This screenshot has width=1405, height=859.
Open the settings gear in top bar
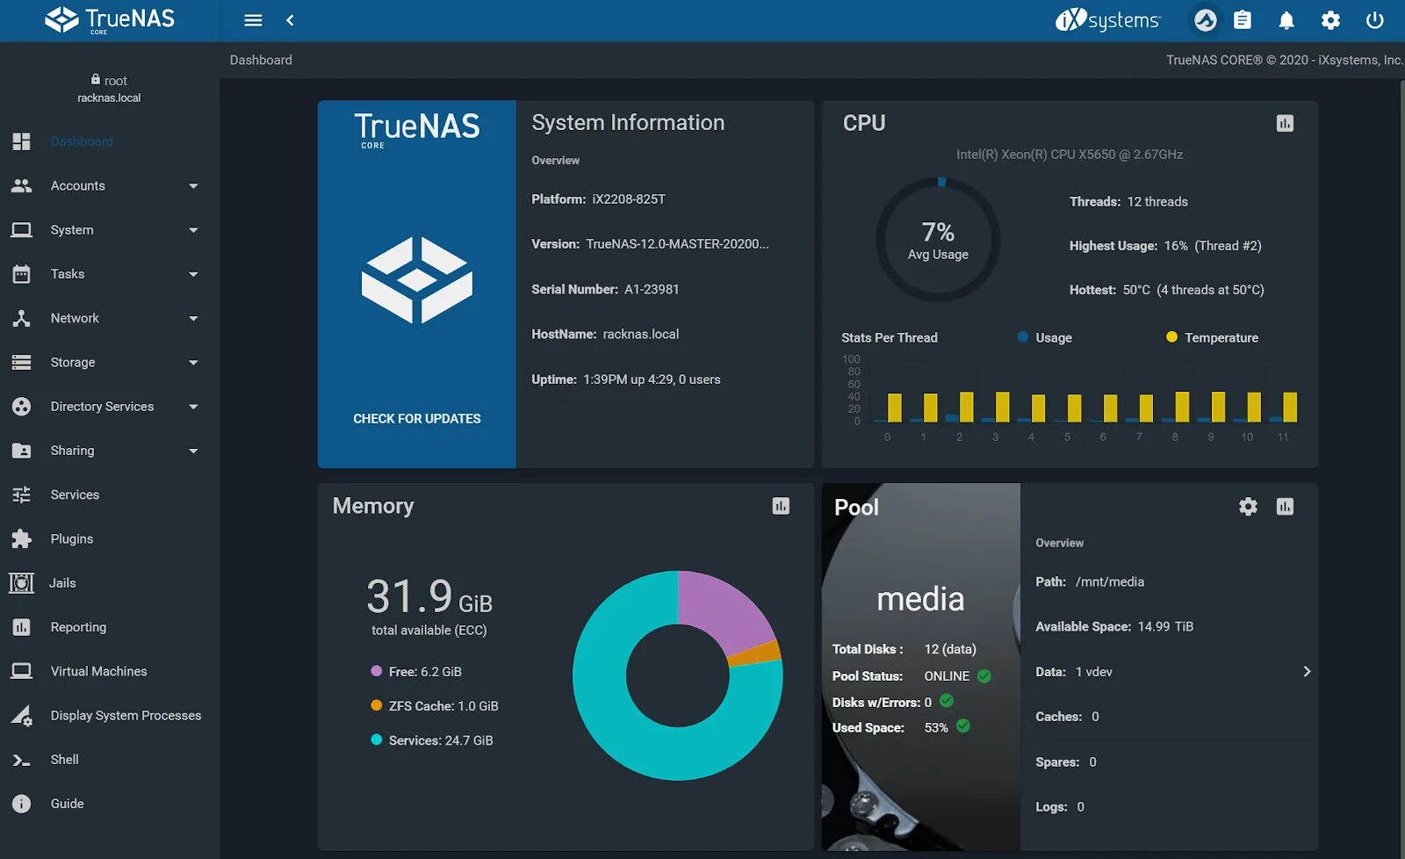1331,20
